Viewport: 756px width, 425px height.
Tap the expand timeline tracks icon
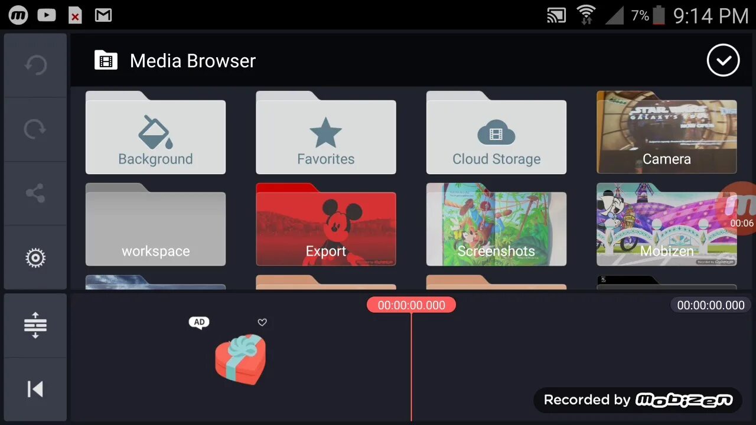(35, 325)
